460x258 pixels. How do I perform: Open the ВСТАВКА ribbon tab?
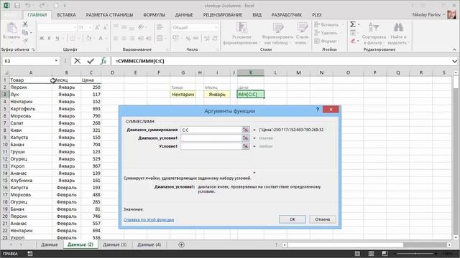click(x=66, y=14)
